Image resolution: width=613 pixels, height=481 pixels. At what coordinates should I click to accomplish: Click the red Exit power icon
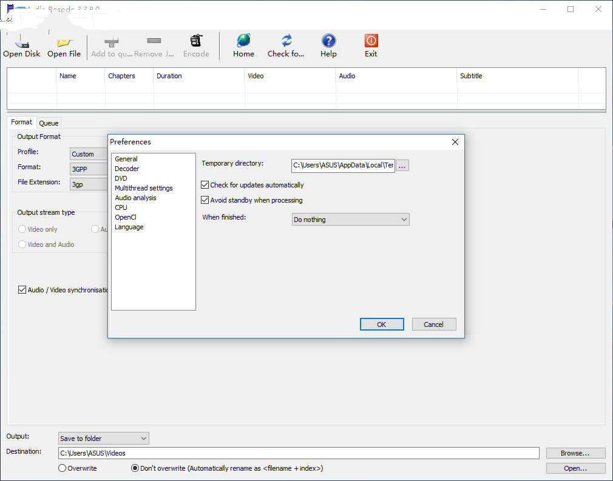click(371, 41)
